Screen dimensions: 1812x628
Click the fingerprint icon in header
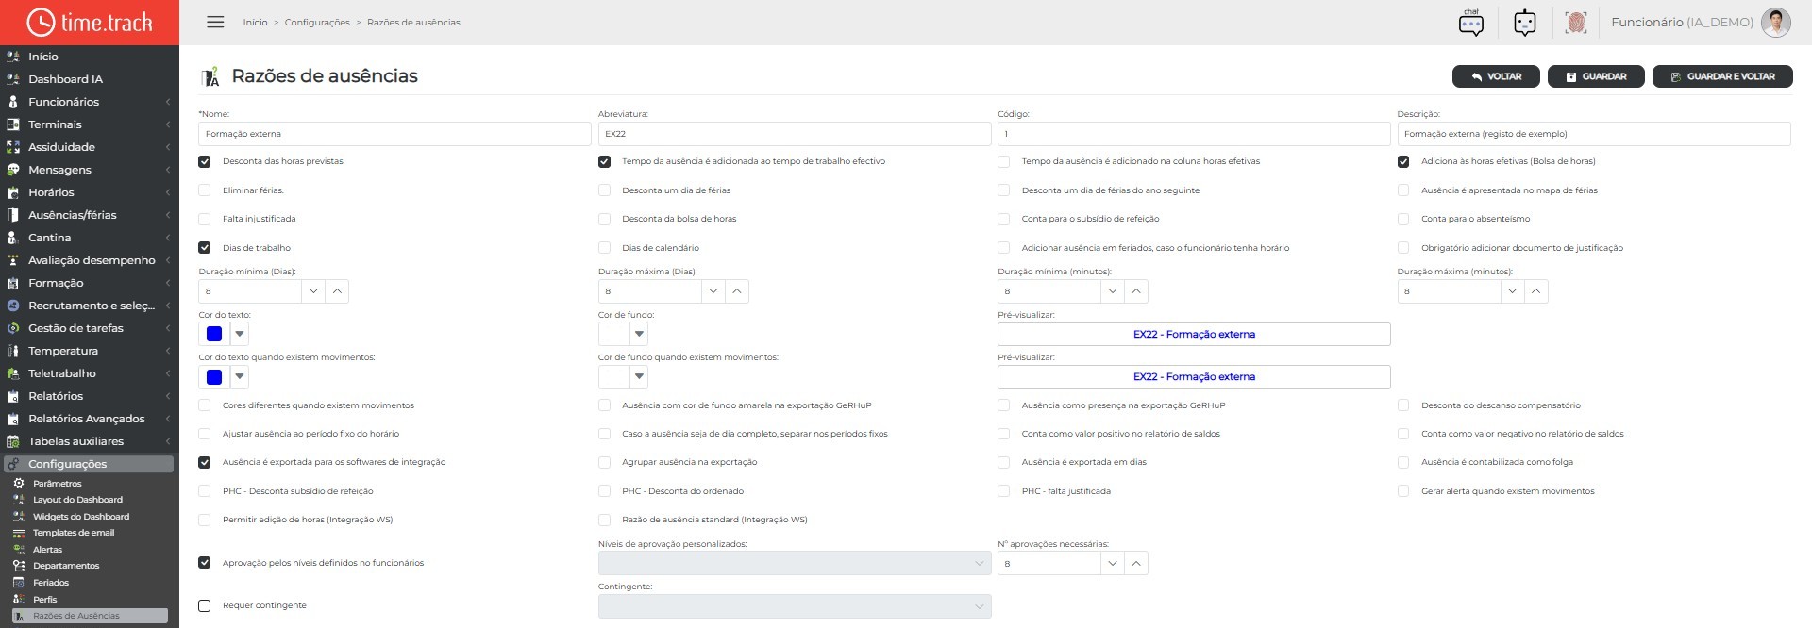[1575, 23]
